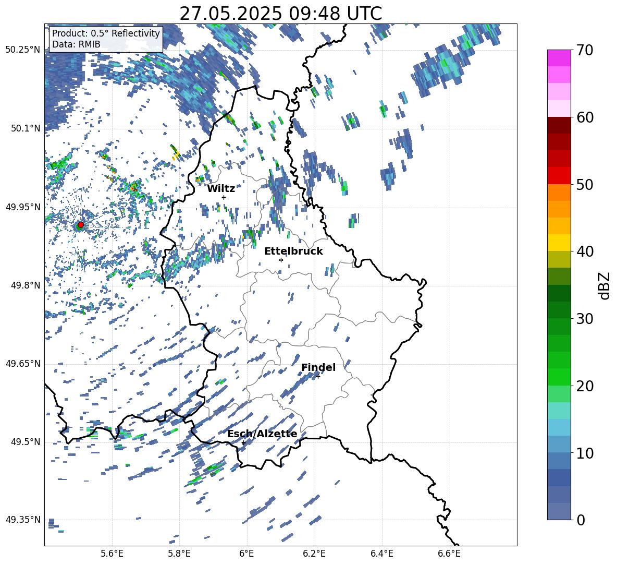This screenshot has height=564, width=617.
Task: Click the colorbar tick label 60
Action: point(584,117)
